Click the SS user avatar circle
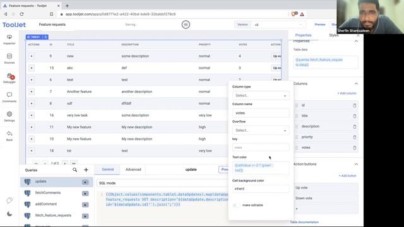The width and height of the screenshot is (404, 227). 186,25
